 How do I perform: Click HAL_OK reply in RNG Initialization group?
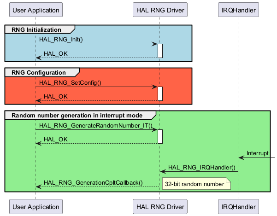(56, 53)
